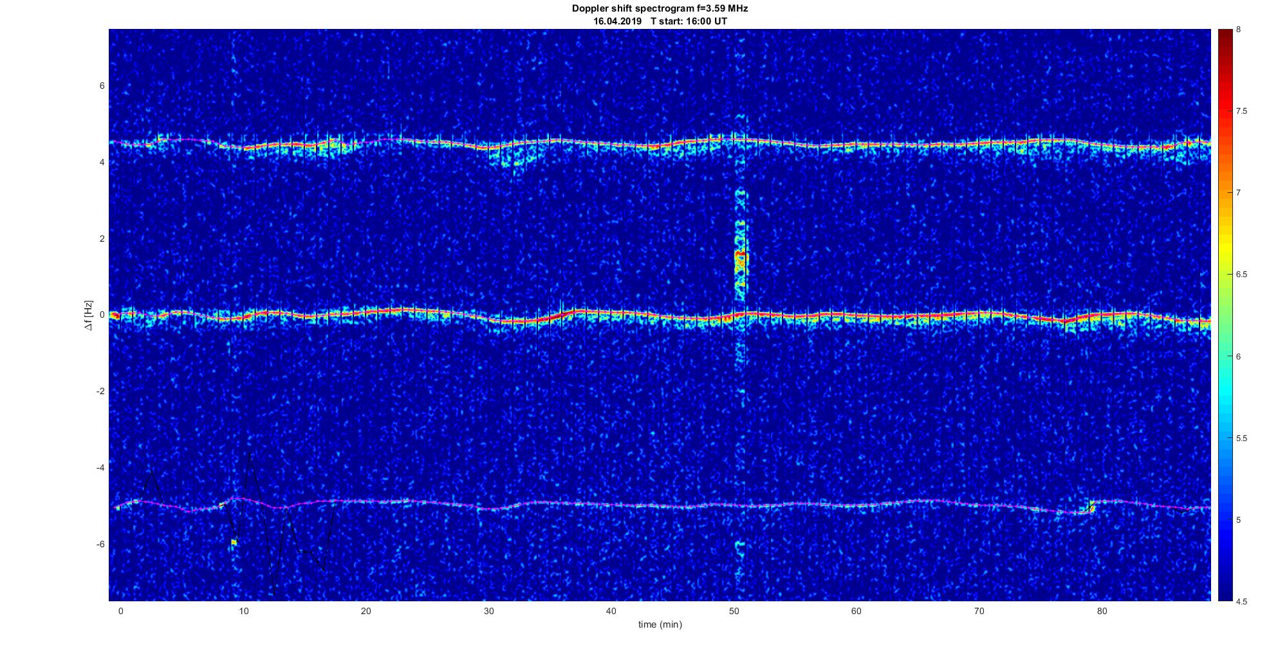Click the 4.5 Hz signal trace at minute 20

click(x=366, y=141)
